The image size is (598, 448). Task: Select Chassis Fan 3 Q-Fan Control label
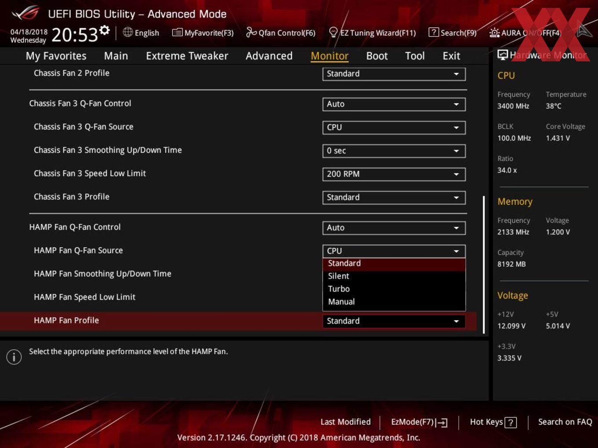click(x=80, y=104)
